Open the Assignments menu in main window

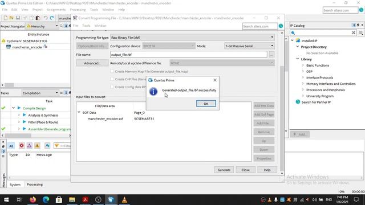point(56,10)
